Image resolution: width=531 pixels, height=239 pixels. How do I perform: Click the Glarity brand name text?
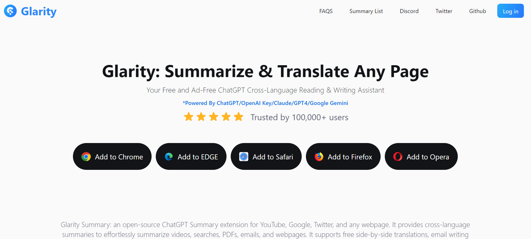pyautogui.click(x=39, y=12)
